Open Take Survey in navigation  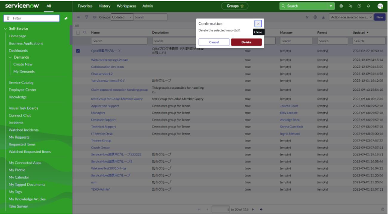point(18,207)
